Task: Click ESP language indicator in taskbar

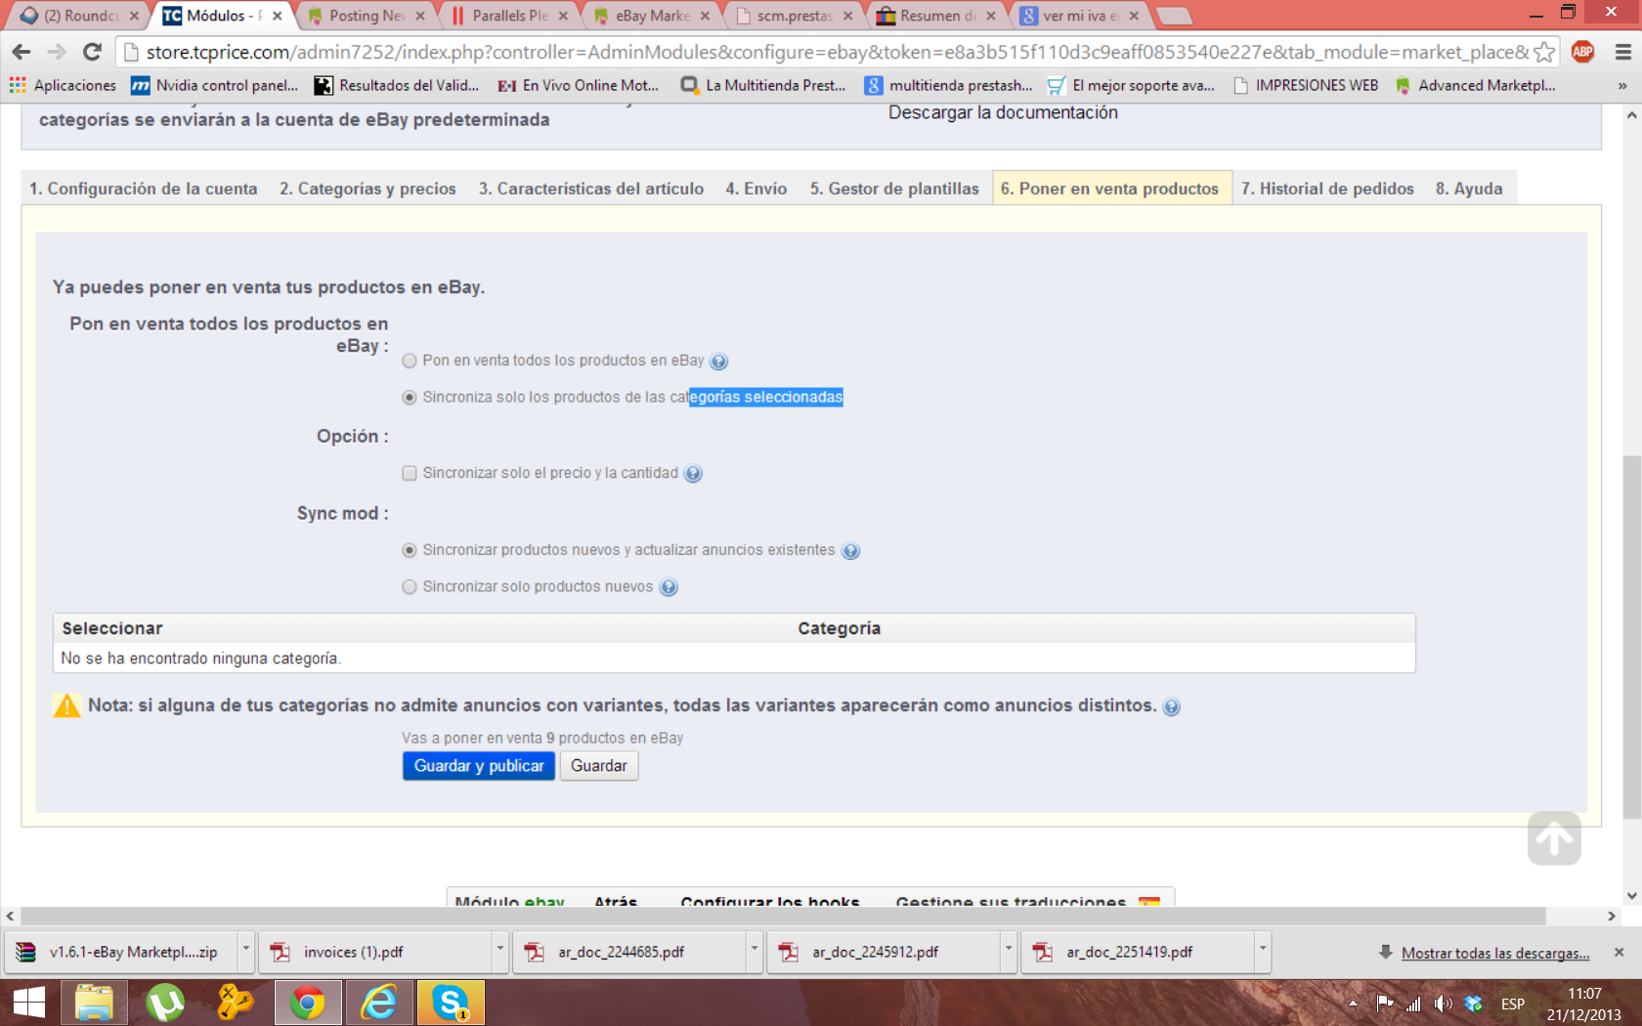Action: tap(1513, 1004)
